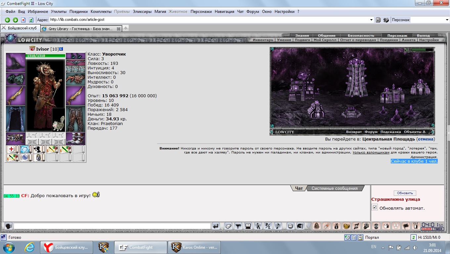Open the Умения link
The height and width of the screenshot is (254, 450).
284,40
